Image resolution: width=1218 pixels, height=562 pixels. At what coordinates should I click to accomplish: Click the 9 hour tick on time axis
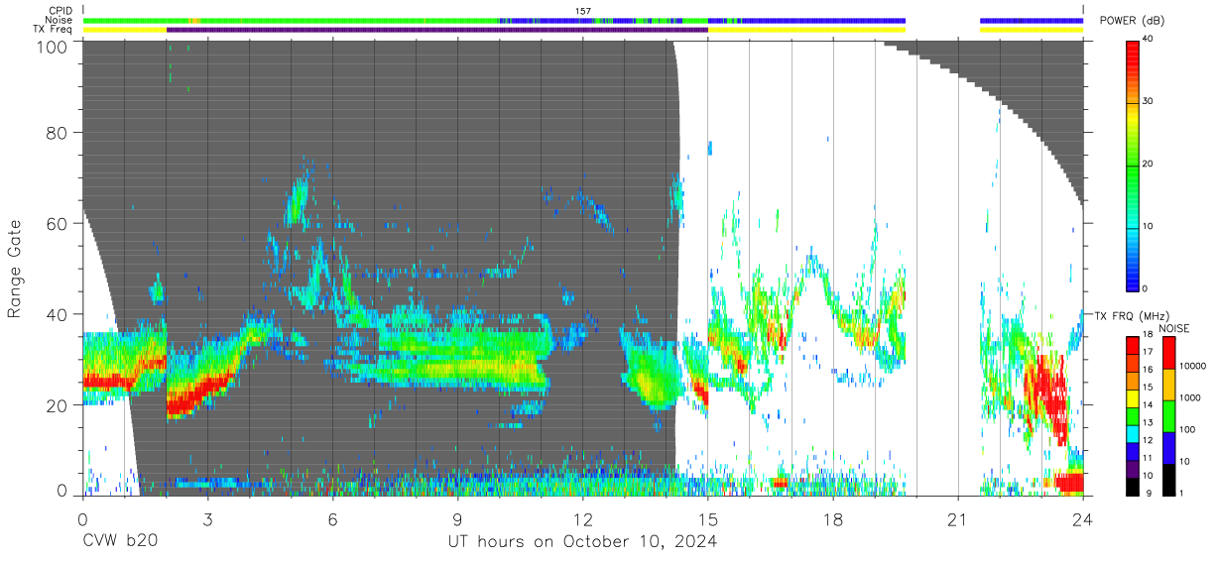pyautogui.click(x=457, y=519)
